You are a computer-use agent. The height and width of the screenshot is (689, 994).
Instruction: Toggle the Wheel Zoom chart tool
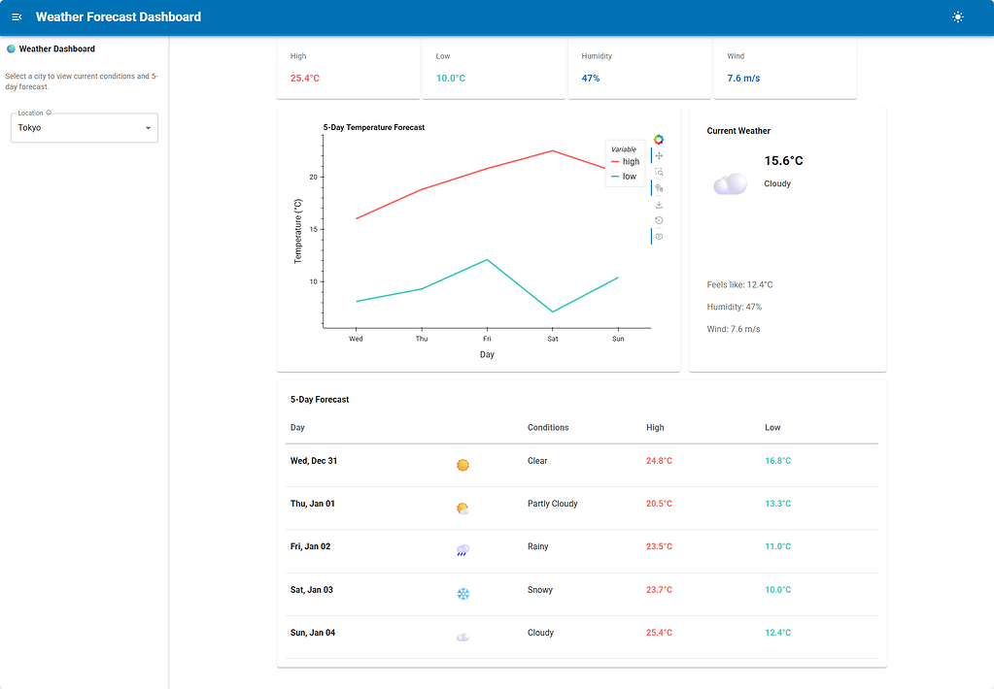point(659,188)
